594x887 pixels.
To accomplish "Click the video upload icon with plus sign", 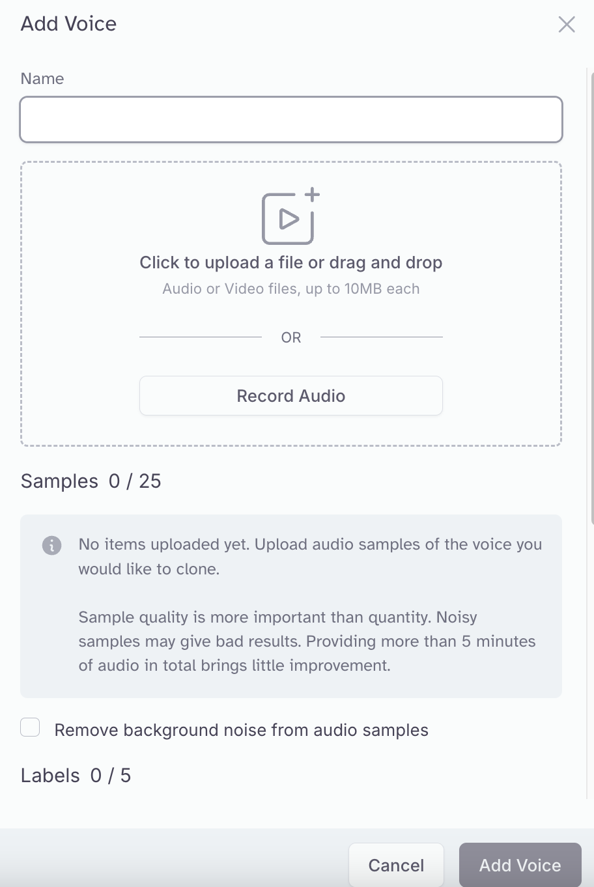I will (290, 216).
